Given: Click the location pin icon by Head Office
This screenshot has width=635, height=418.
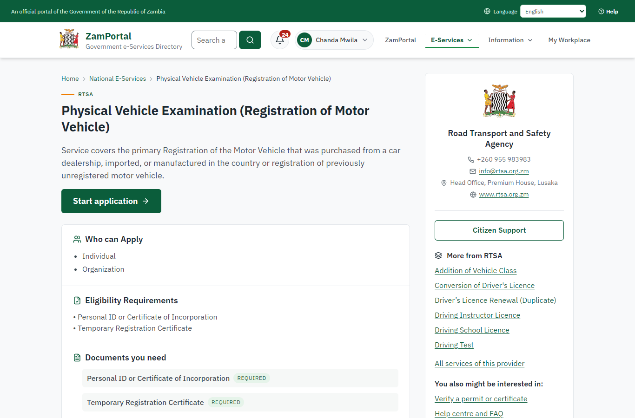Looking at the screenshot, I should tap(444, 183).
